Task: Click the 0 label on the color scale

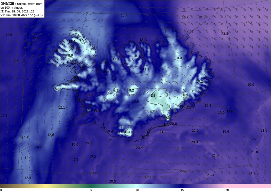Action: 1,190
